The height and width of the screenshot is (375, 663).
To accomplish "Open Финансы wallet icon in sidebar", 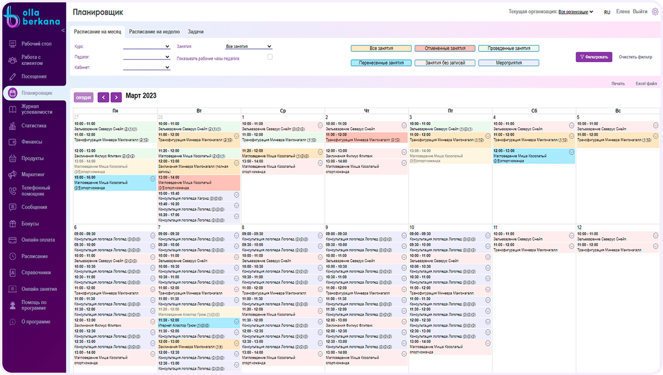I will pos(13,142).
